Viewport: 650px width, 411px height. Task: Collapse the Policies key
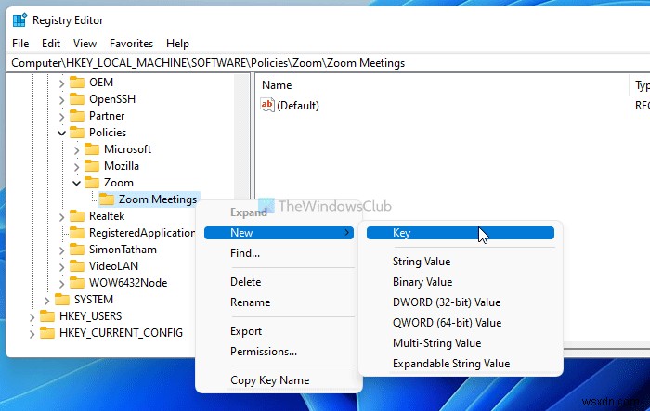coord(61,133)
